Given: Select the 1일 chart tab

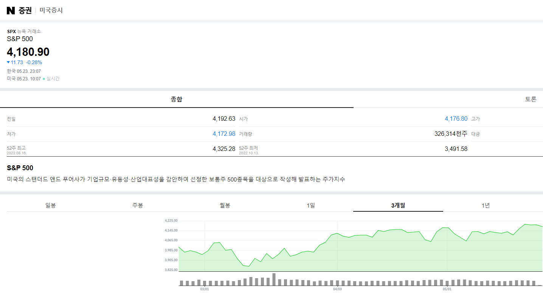Looking at the screenshot, I should pos(311,205).
